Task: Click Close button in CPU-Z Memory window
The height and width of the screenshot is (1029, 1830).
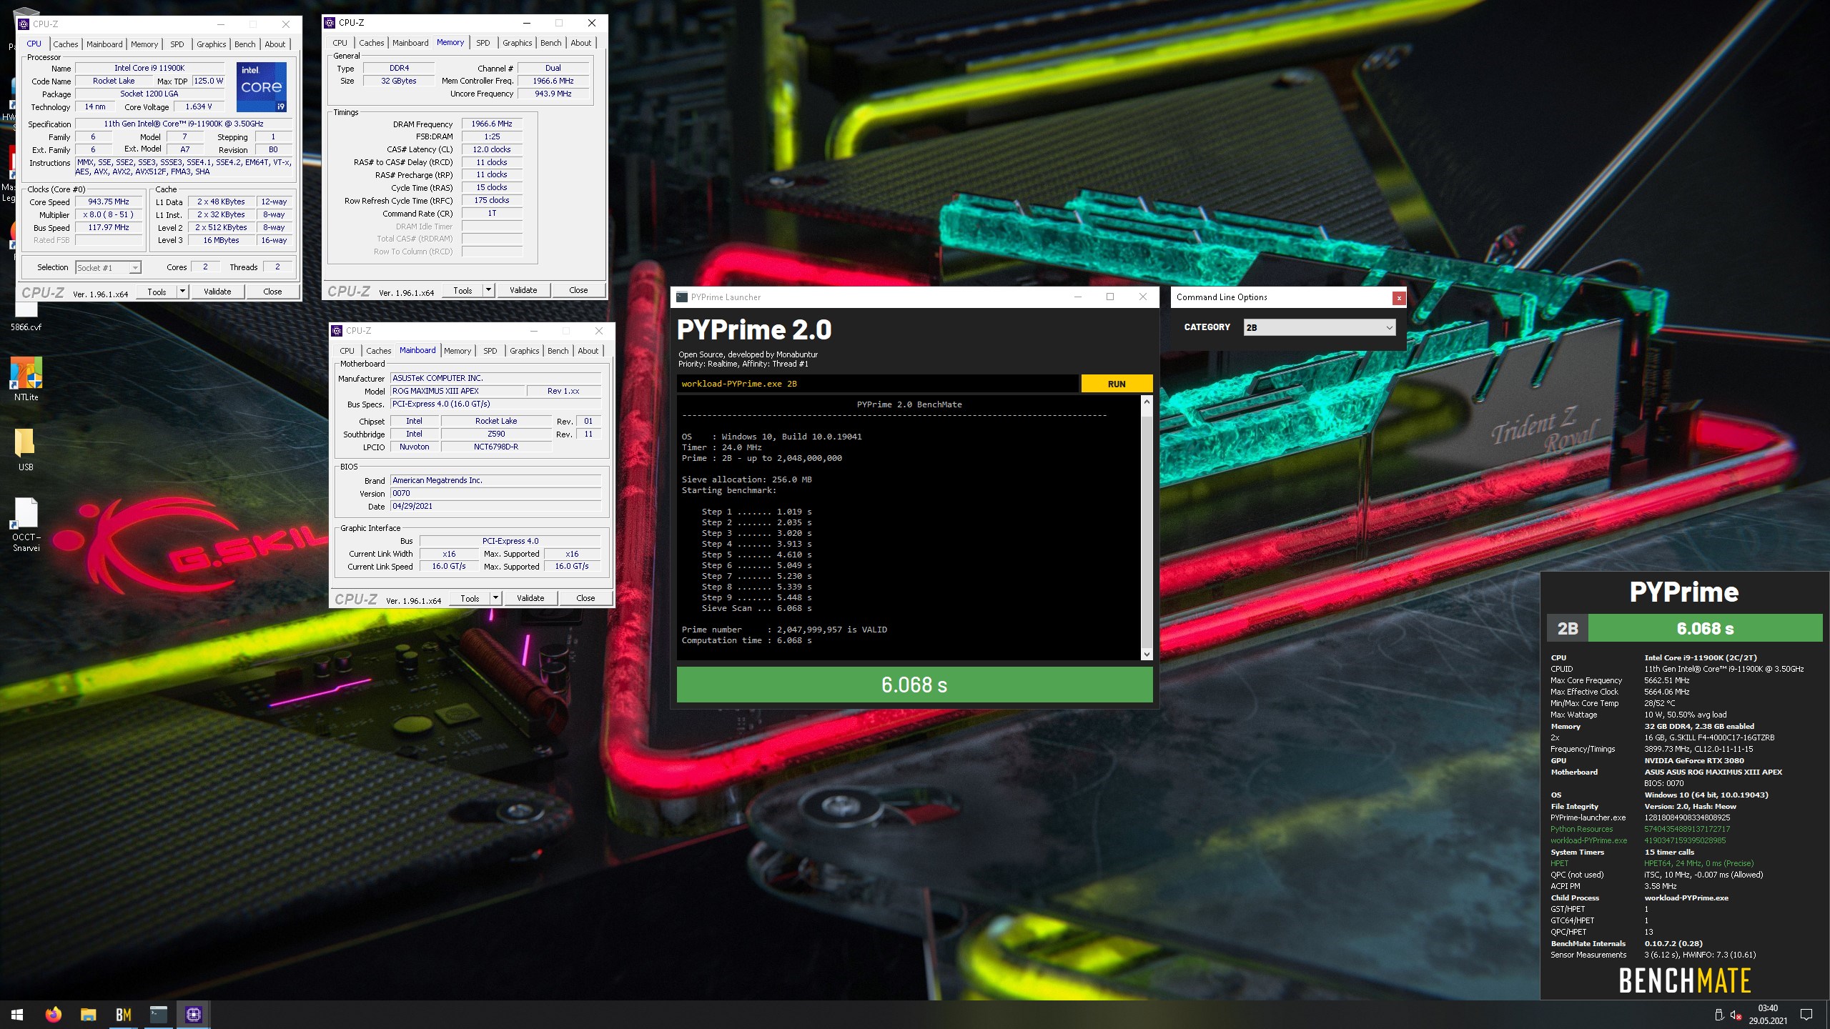Action: tap(578, 290)
